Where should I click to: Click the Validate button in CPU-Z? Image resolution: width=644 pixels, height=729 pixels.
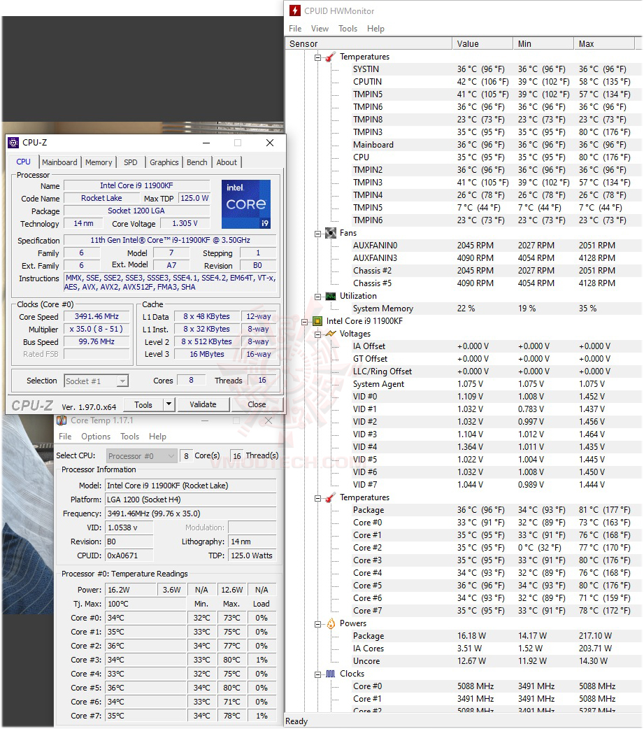(x=203, y=404)
